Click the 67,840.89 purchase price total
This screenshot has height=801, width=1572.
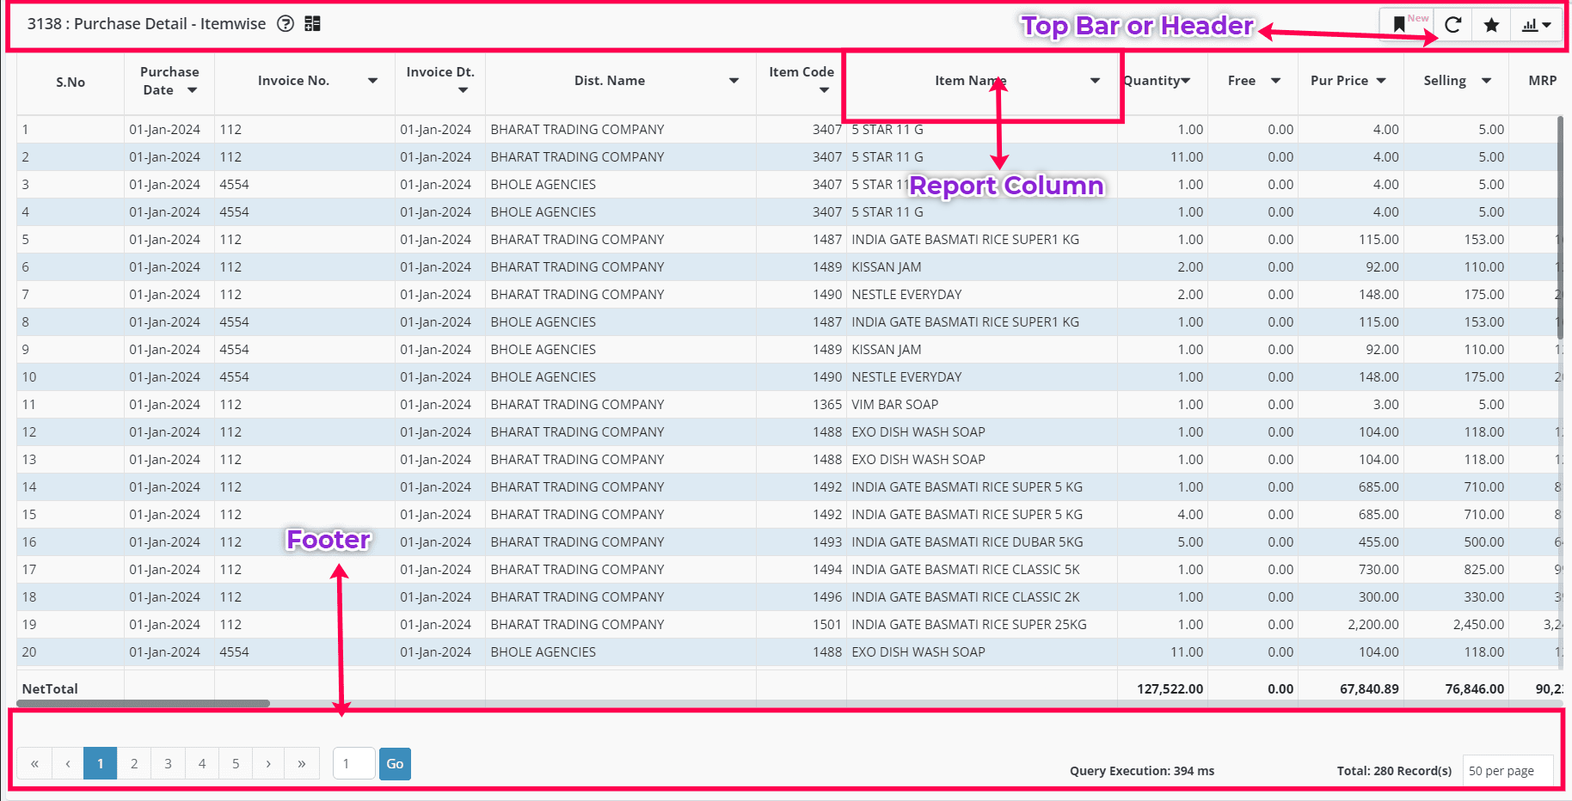(x=1370, y=689)
